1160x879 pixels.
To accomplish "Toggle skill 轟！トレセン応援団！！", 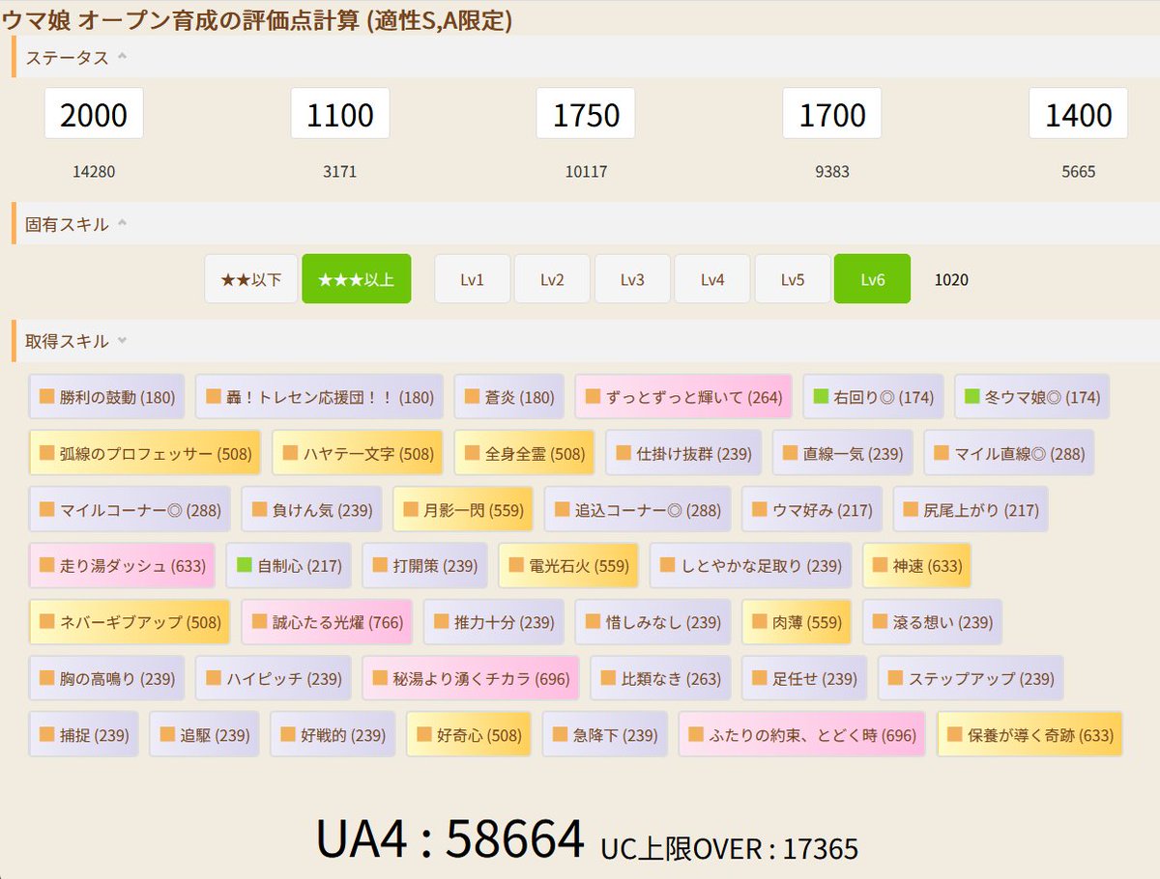I will pos(319,397).
